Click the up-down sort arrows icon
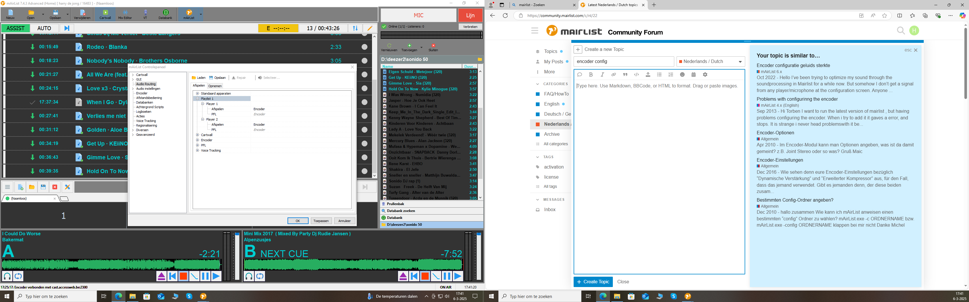This screenshot has height=302, width=969. pyautogui.click(x=355, y=28)
